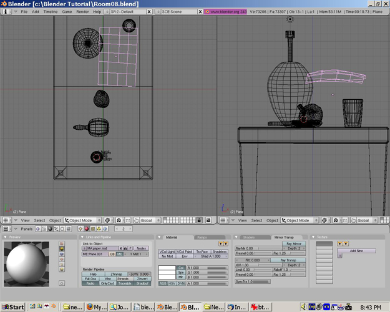
Task: Select sphere preview type icon in Preview panel
Action: [x=61, y=249]
